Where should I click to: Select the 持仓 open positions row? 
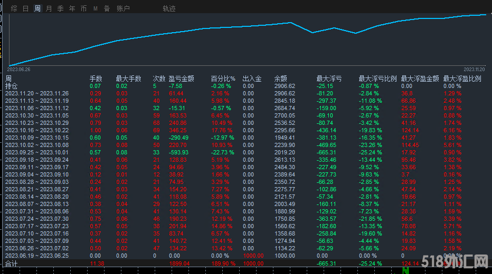11,86
